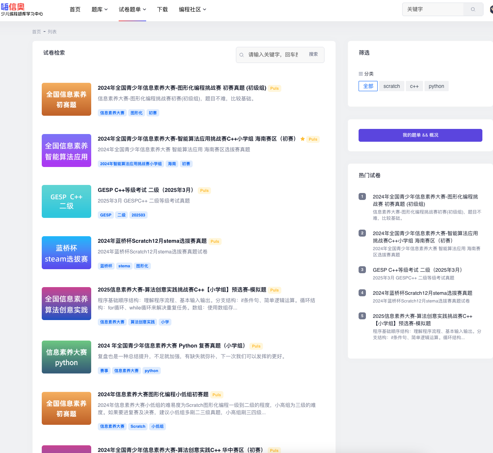Click the rank 5 badge in 热门试卷
Viewport: 493px width, 453px height.
(362, 316)
